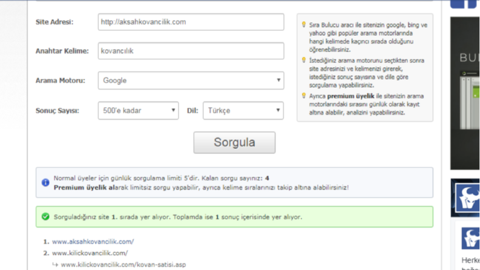This screenshot has height=270, width=480.
Task: Expand the Sonuç Sayısı dropdown 500'e kadar
Action: [139, 111]
